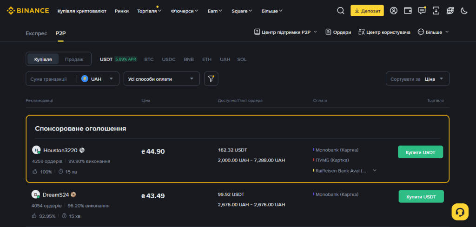Click DreamS24 avatar
Viewport: 476px width, 227px height.
(36, 195)
